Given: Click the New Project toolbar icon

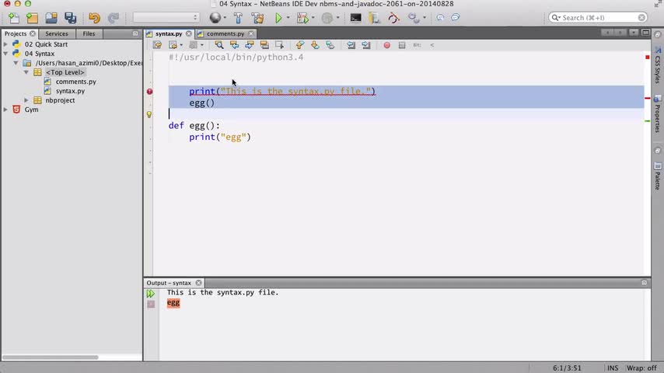Looking at the screenshot, I should pyautogui.click(x=32, y=18).
